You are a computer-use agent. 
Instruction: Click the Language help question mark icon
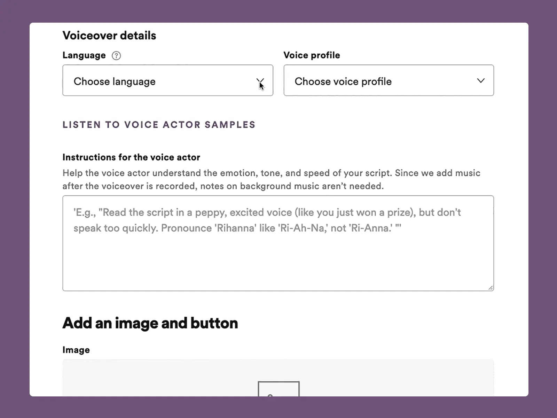116,56
